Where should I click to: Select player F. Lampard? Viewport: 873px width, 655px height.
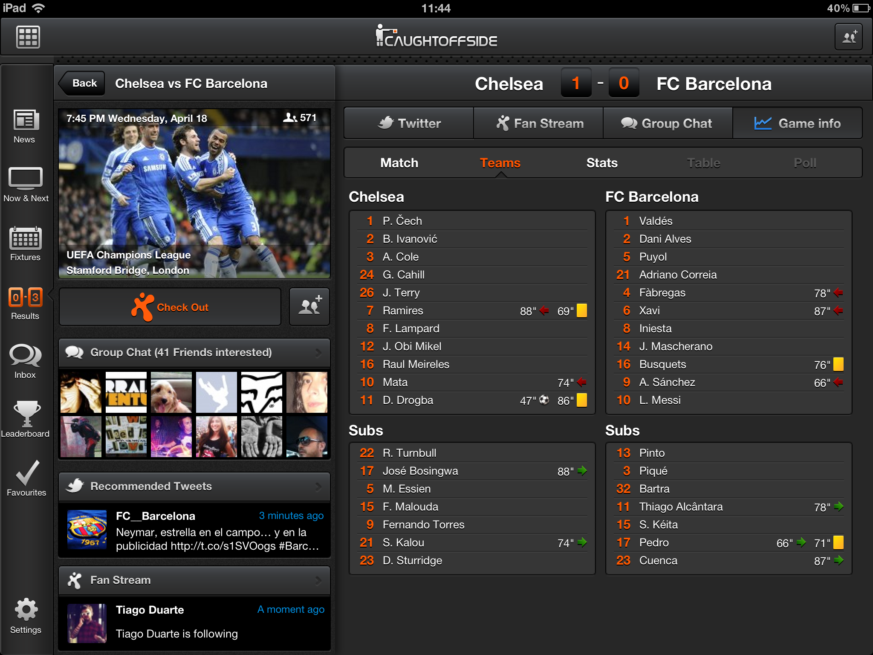click(x=472, y=328)
